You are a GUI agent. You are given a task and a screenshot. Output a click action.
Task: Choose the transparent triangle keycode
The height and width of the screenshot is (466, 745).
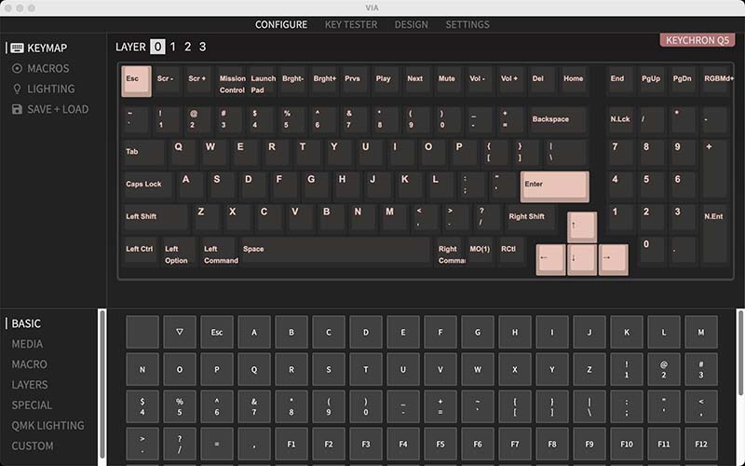180,332
